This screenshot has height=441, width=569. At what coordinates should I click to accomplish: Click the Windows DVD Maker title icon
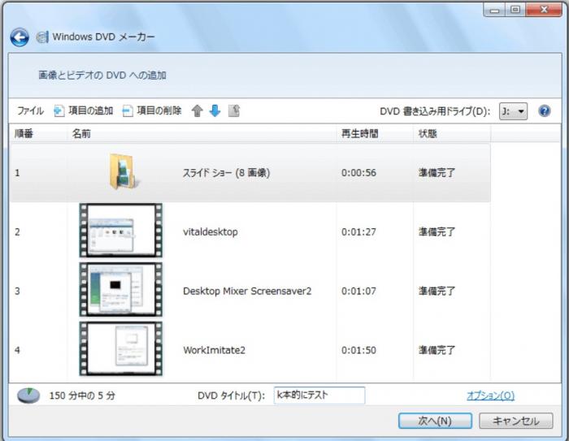pos(42,37)
